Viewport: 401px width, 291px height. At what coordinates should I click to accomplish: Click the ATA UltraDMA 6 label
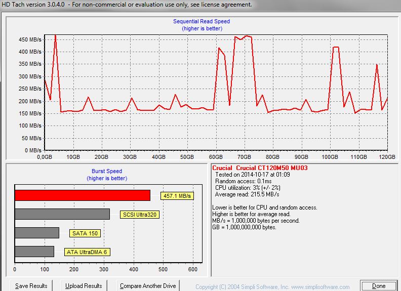pyautogui.click(x=87, y=252)
